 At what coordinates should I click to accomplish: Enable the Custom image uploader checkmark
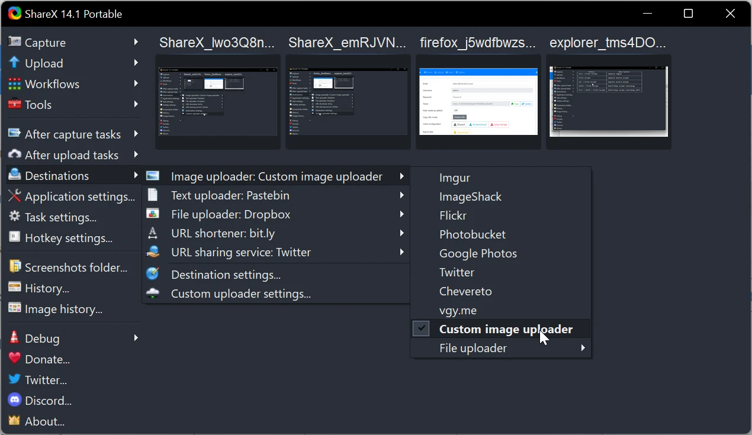pyautogui.click(x=421, y=328)
